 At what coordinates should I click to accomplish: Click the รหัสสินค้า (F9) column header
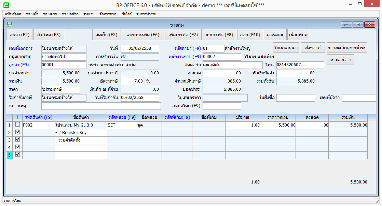pos(39,117)
